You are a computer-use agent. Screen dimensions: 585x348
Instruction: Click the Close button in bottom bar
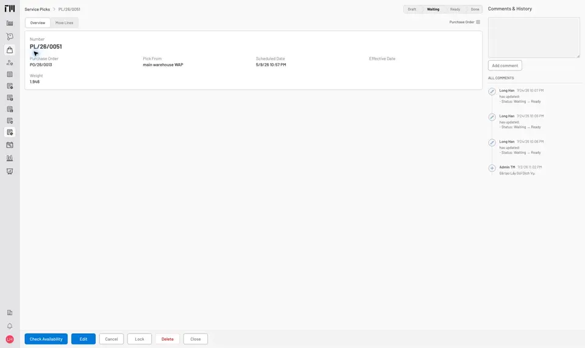point(196,339)
